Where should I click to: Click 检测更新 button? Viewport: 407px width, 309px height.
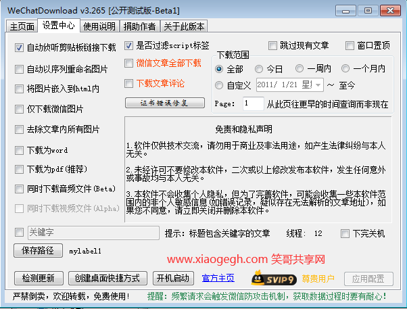[39, 279]
